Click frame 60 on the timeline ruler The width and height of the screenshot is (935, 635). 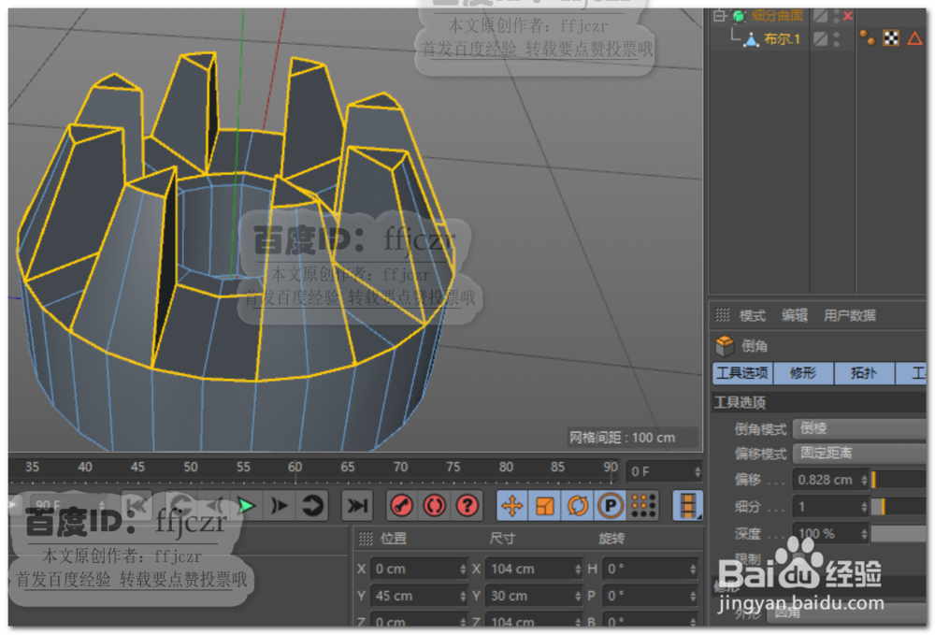(x=295, y=468)
